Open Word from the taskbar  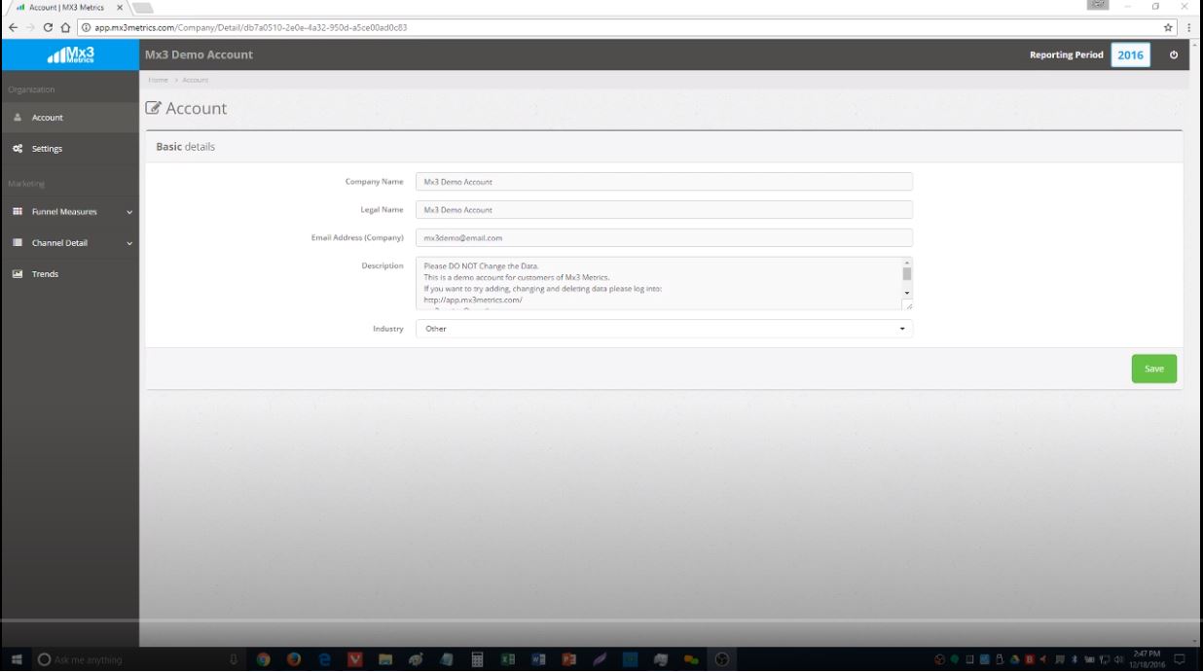click(x=538, y=659)
